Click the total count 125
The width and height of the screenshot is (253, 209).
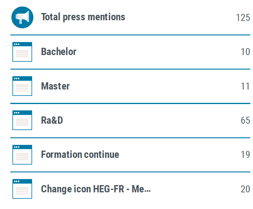point(243,18)
